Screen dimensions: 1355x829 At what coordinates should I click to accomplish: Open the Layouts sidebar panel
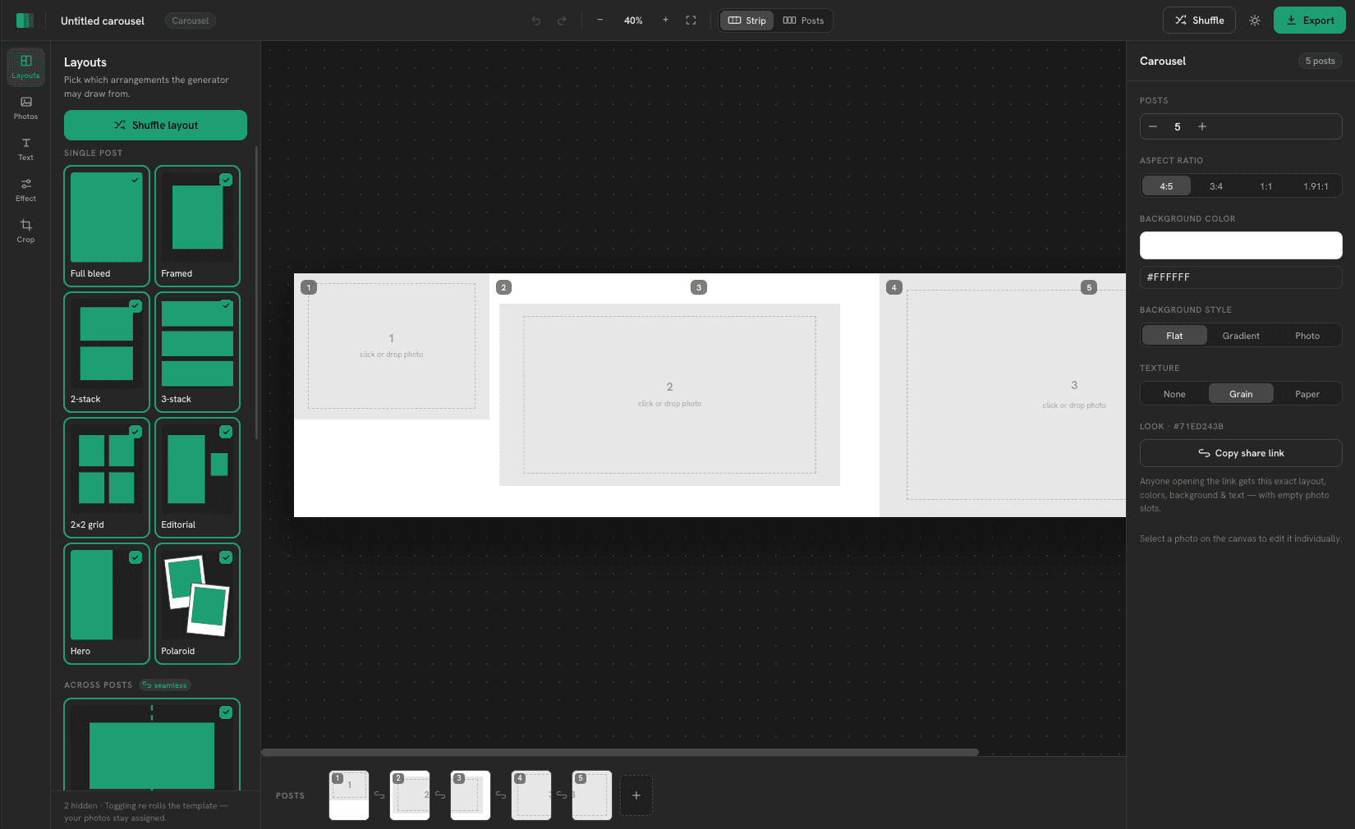pos(25,66)
